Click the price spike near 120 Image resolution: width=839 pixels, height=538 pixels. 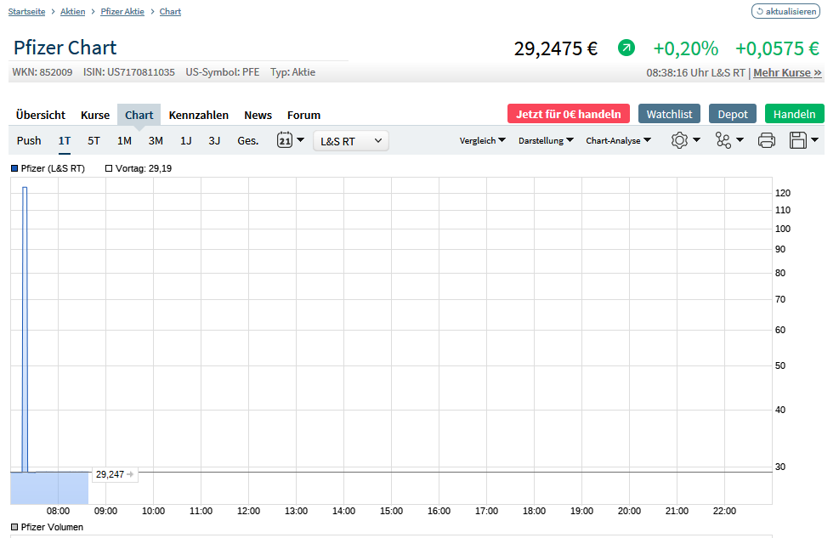(25, 188)
